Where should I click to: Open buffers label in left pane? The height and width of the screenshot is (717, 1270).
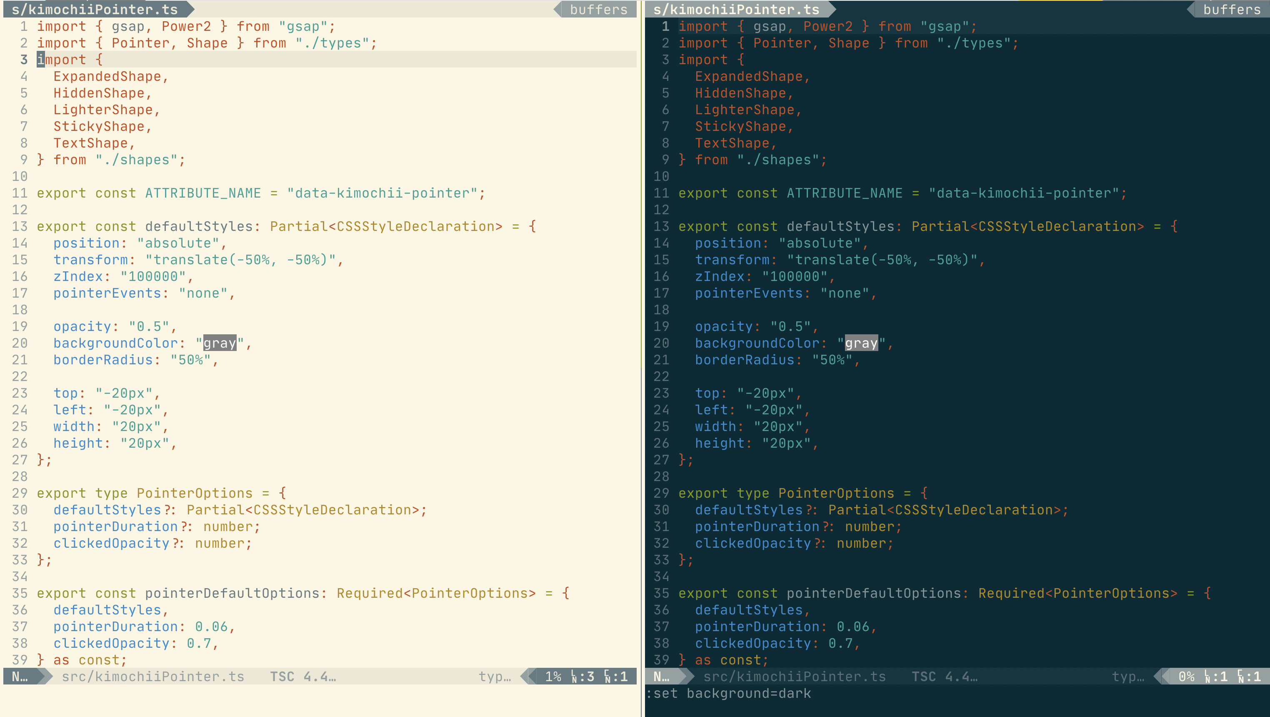pyautogui.click(x=598, y=9)
